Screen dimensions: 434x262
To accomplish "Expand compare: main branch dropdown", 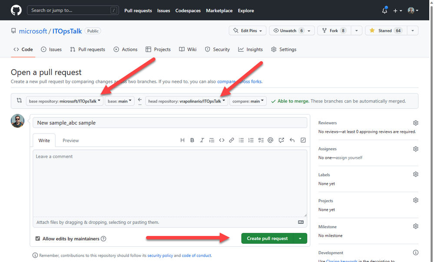I will pyautogui.click(x=248, y=101).
